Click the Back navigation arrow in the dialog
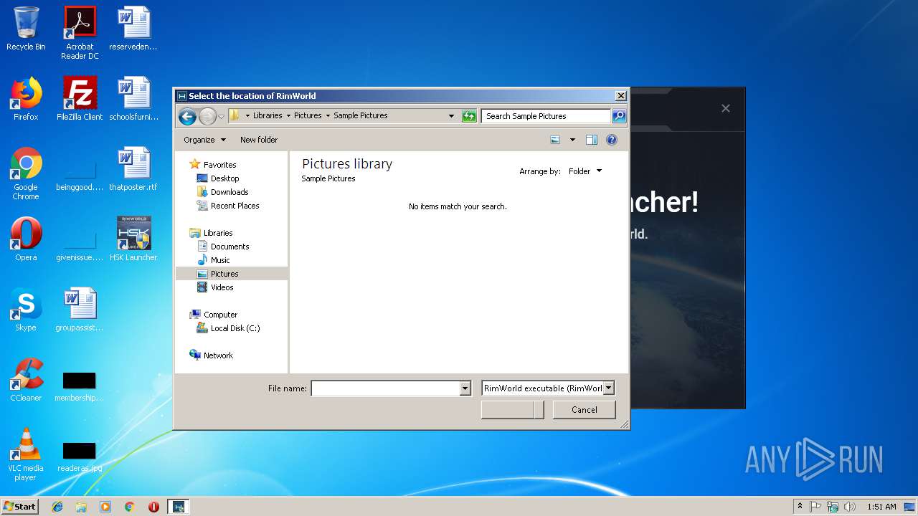 click(x=187, y=116)
